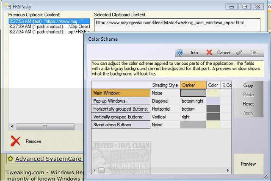
Task: Click the OK button label
Action: click(254, 53)
